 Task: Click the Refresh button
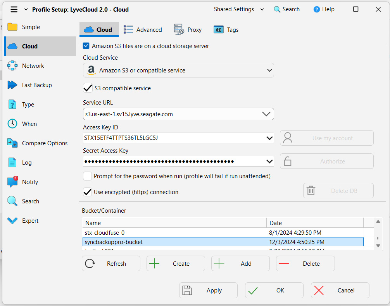[x=111, y=263]
